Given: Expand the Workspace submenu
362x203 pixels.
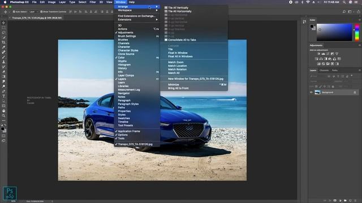Looking at the screenshot, I should click(x=137, y=10).
